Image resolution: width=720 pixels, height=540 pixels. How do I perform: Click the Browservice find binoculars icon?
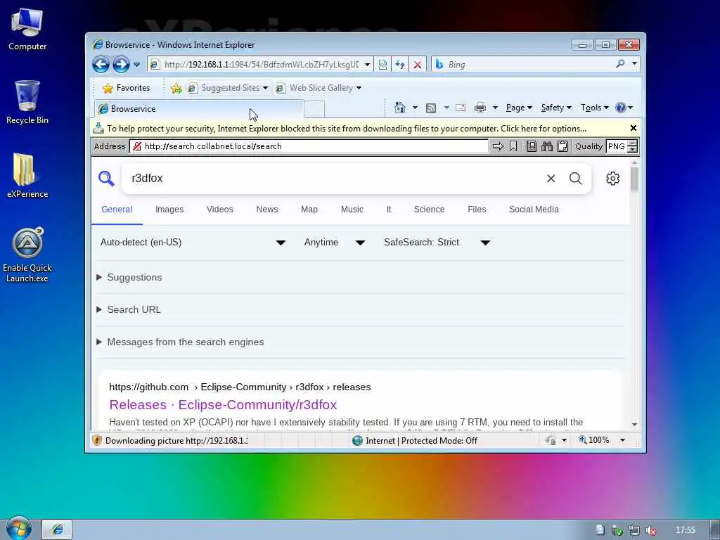coord(547,146)
